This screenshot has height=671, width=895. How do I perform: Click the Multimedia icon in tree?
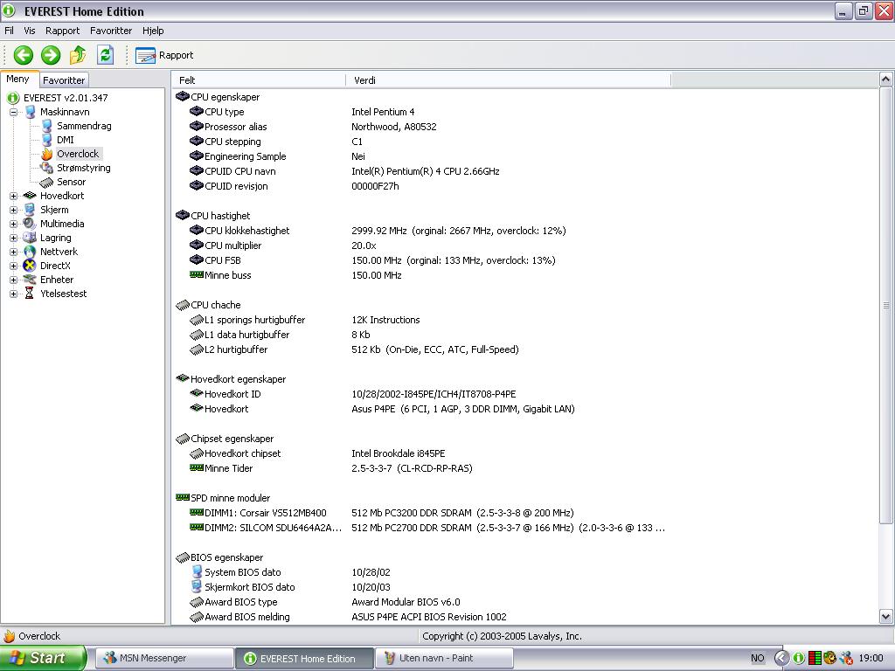coord(30,224)
